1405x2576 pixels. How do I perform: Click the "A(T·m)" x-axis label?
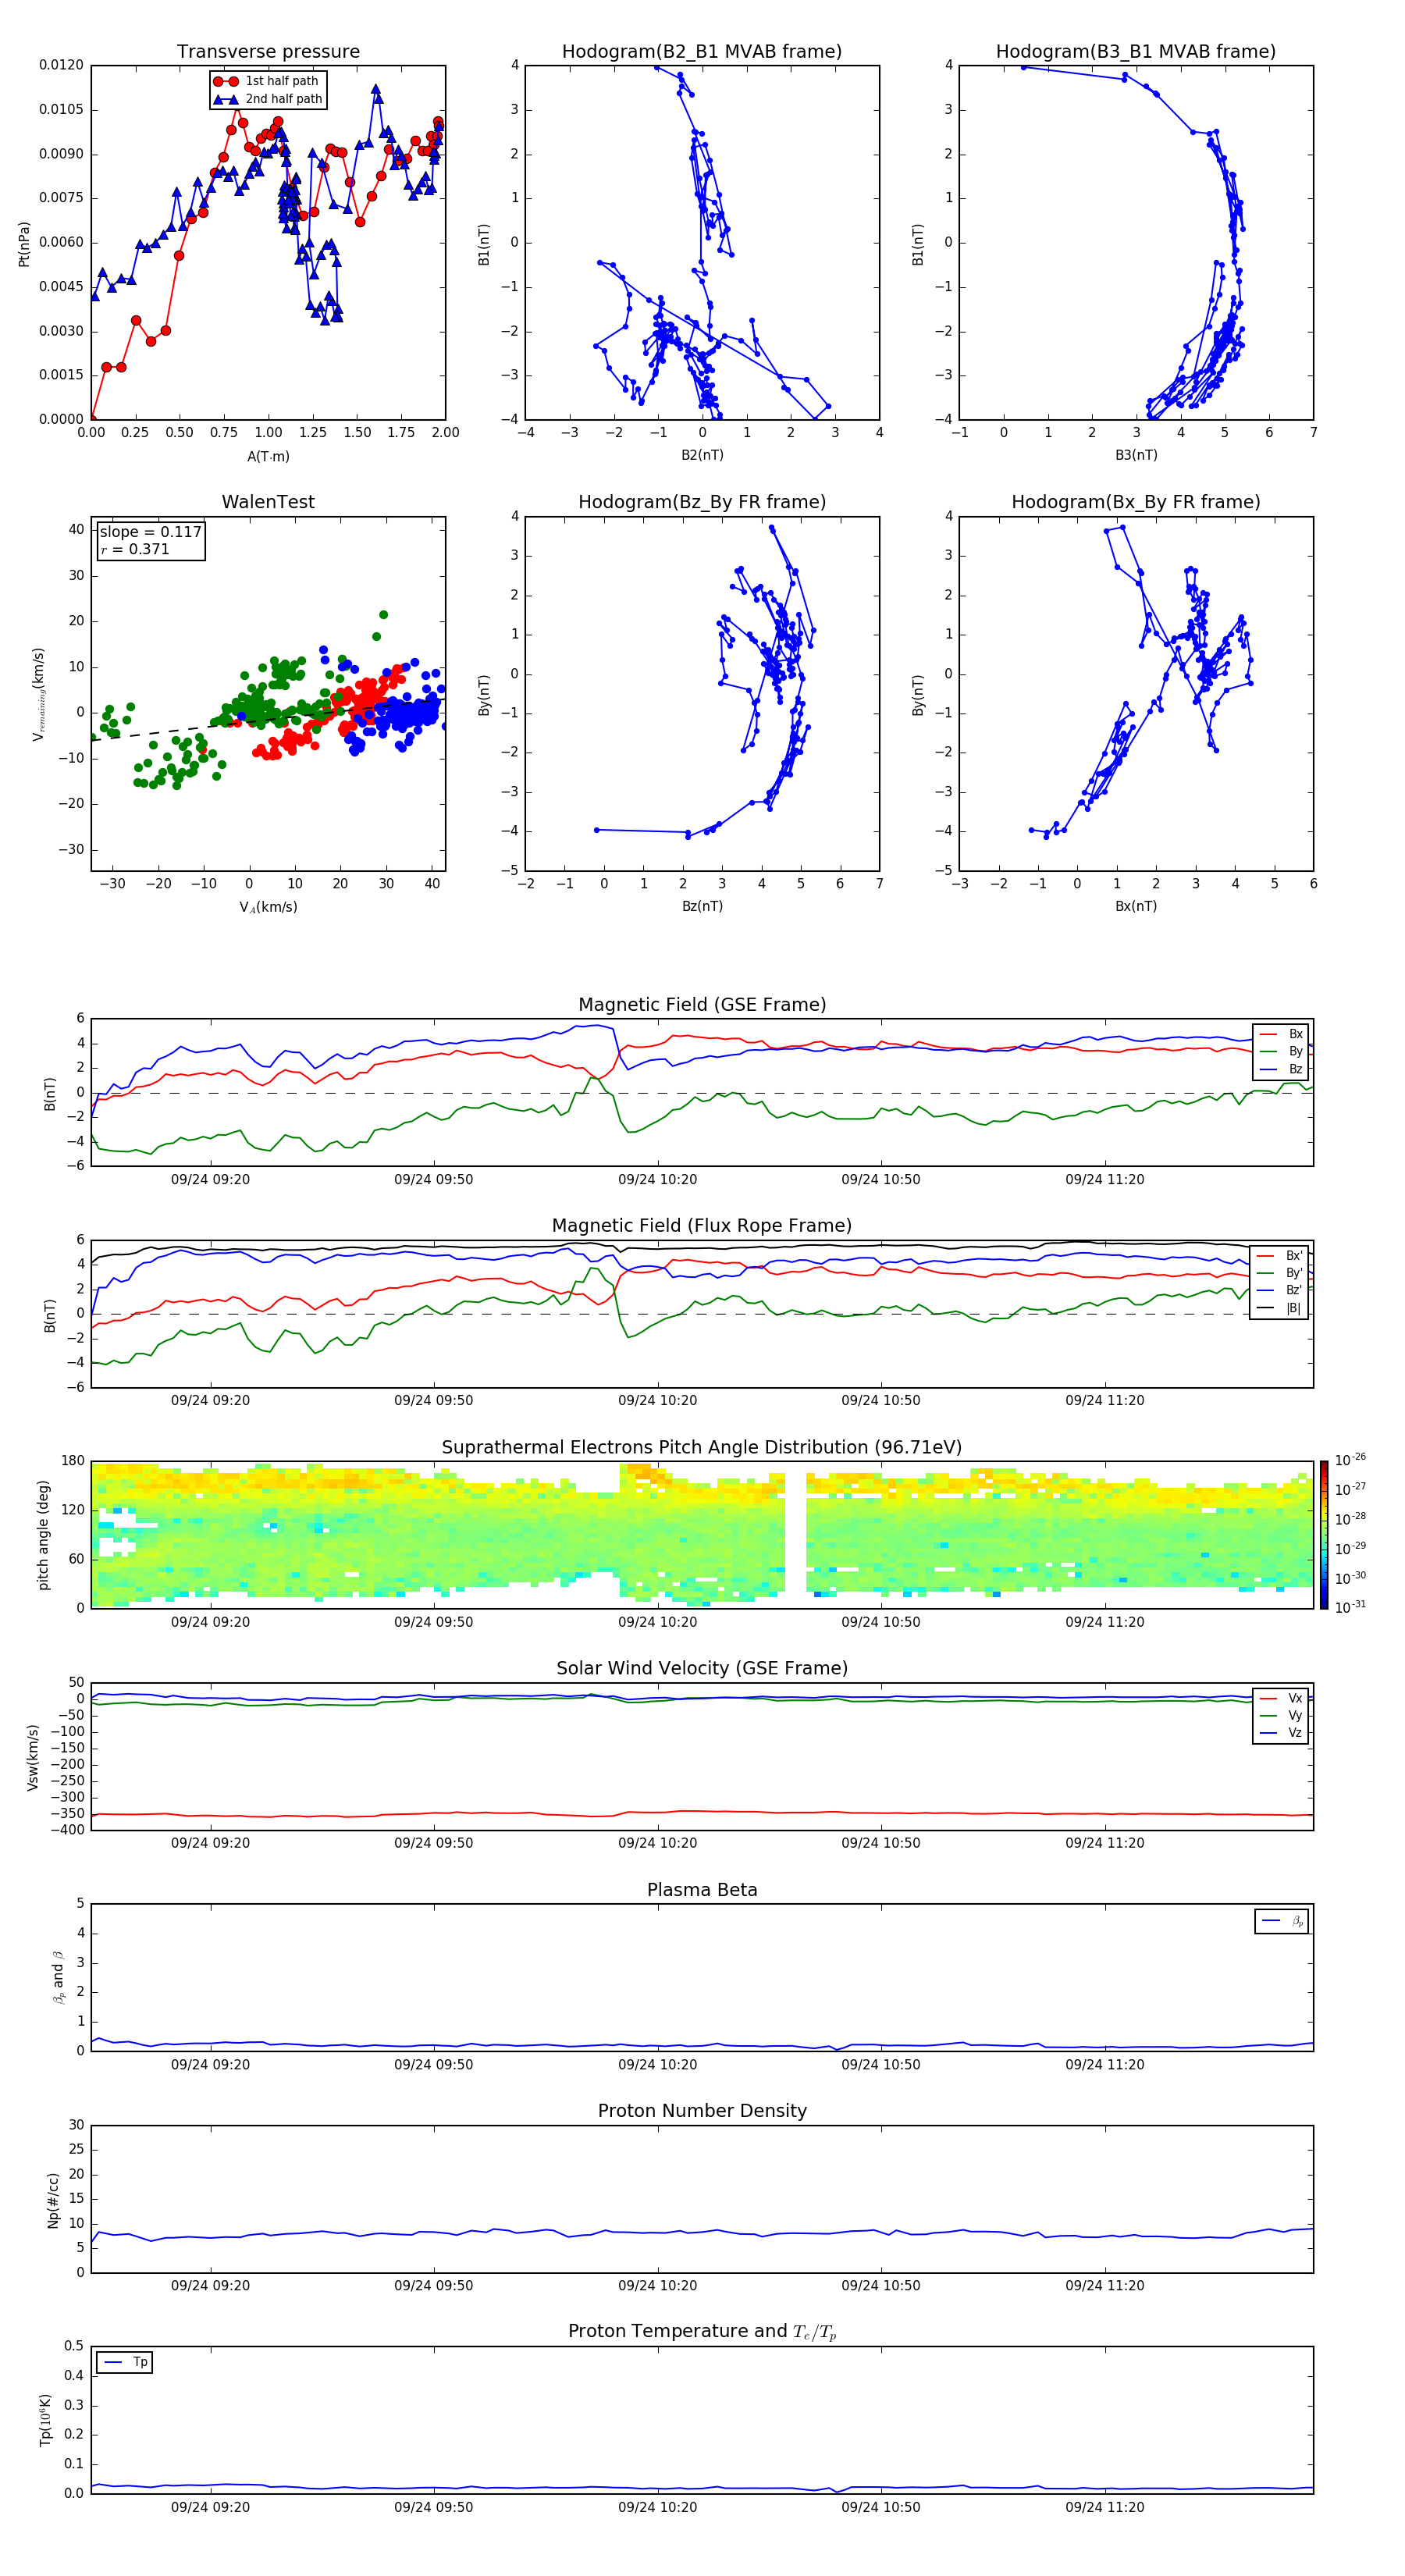(x=268, y=457)
